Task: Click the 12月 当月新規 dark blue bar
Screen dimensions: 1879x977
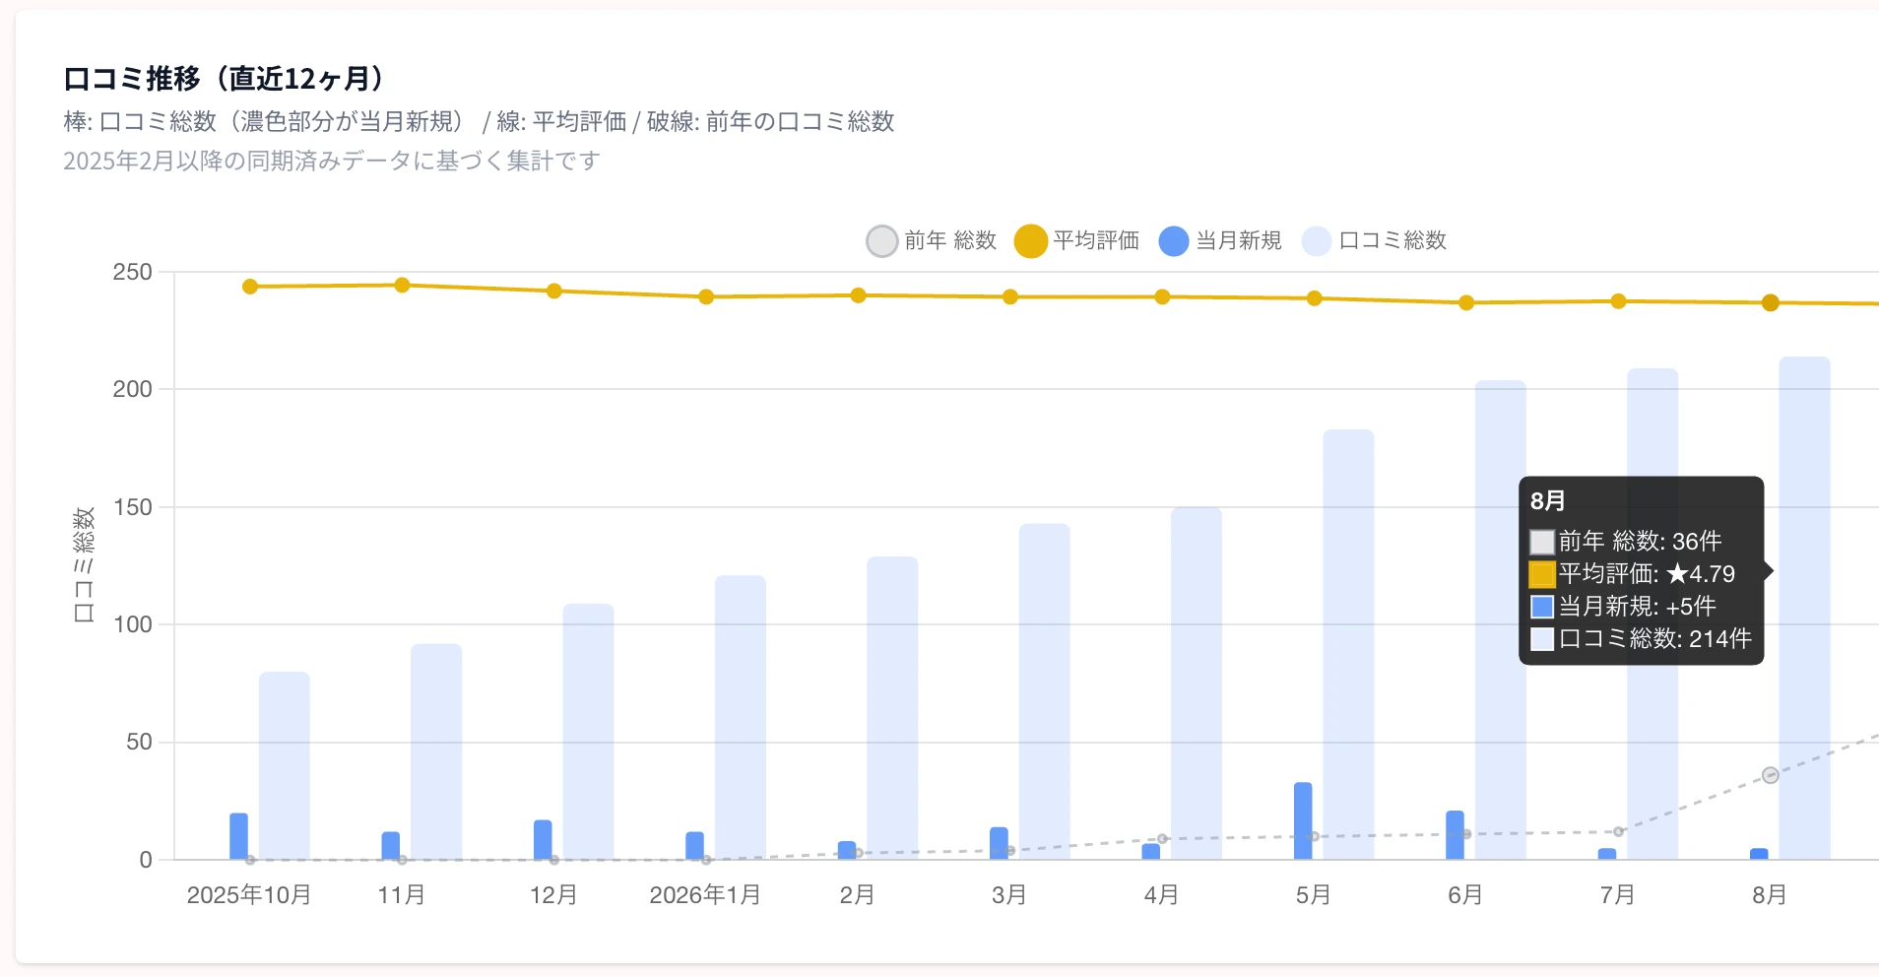Action: tap(543, 839)
